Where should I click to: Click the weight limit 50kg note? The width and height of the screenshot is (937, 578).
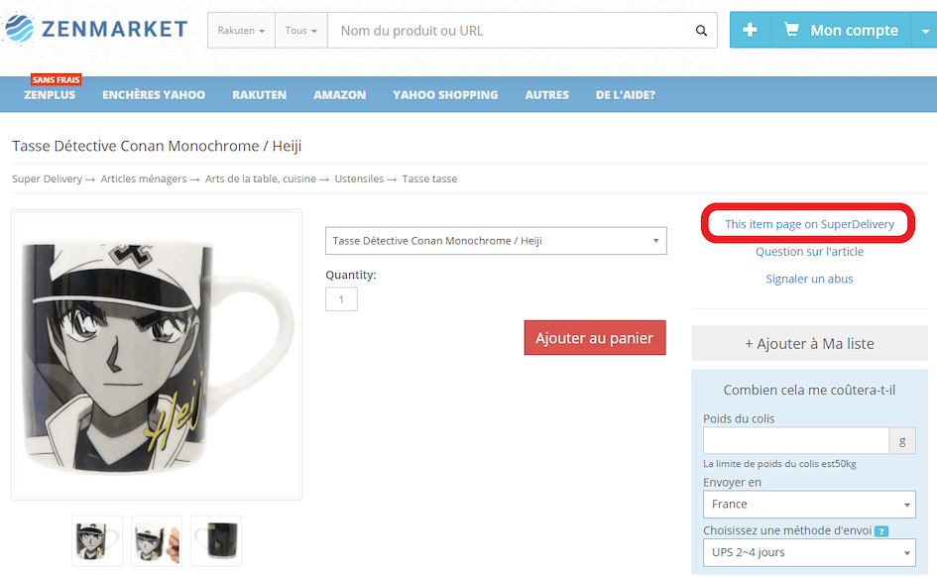tap(779, 464)
